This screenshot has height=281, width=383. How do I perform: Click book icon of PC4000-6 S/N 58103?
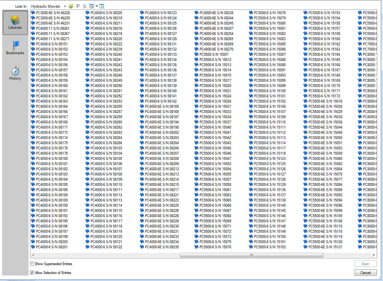88,148
